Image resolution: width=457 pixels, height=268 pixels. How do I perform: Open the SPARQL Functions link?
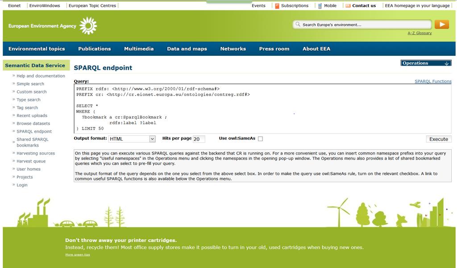[433, 81]
